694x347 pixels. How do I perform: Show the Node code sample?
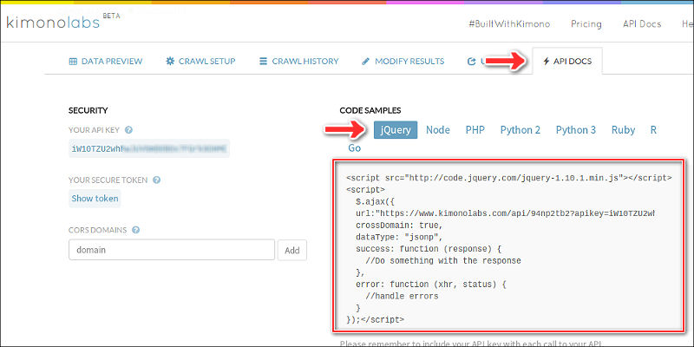point(438,130)
